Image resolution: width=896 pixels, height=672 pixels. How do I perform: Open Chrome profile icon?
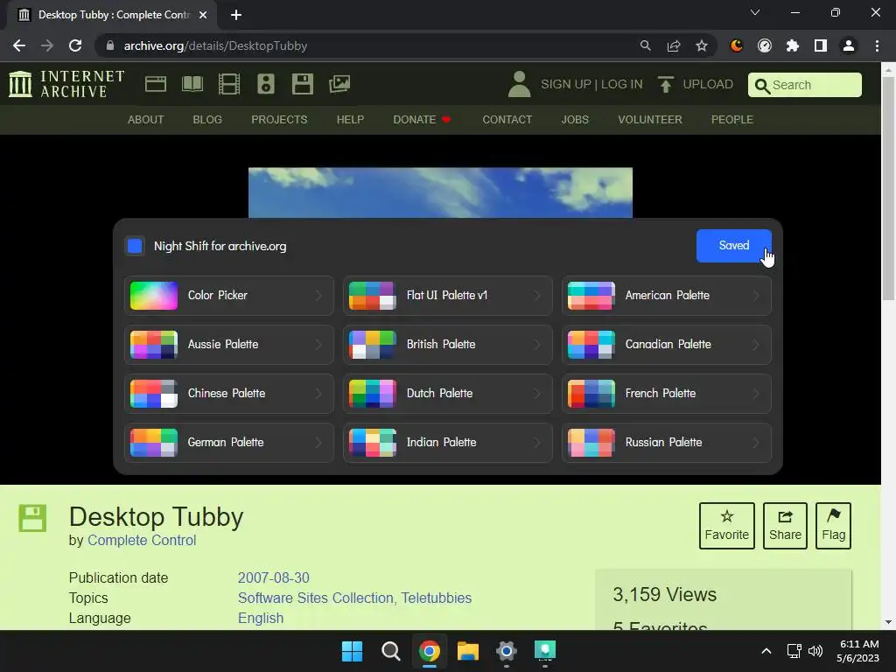[849, 45]
